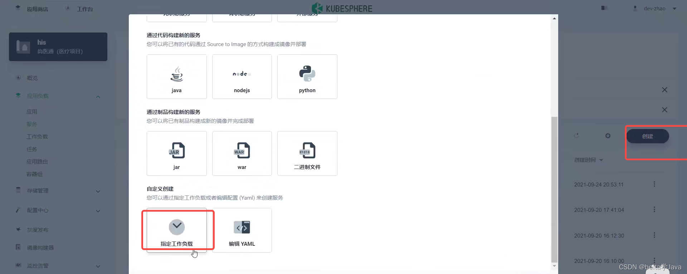Click the 概览 sidebar icon

18,78
